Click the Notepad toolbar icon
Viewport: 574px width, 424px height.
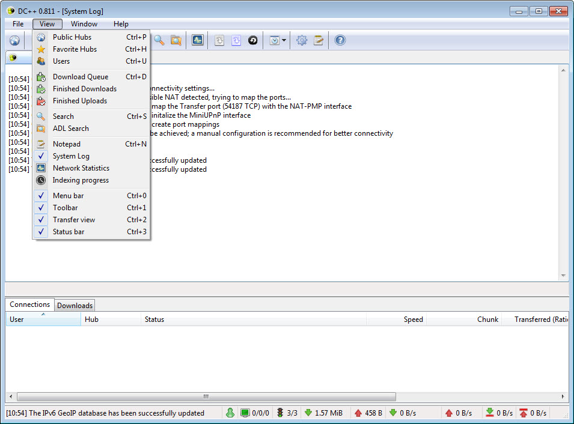pyautogui.click(x=319, y=40)
